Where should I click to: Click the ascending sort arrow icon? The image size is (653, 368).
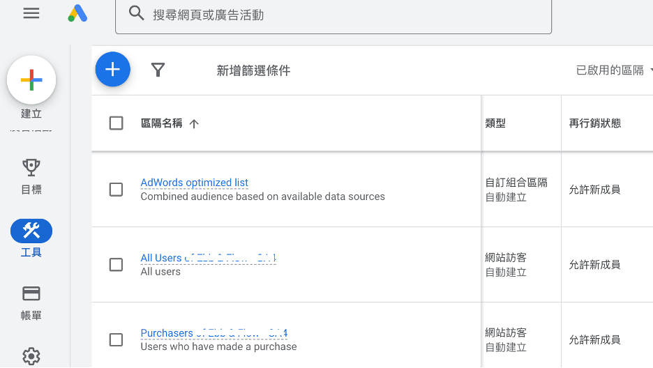(194, 123)
